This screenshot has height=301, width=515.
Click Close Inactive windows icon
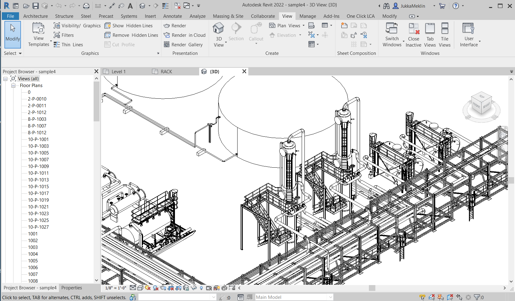point(413,29)
